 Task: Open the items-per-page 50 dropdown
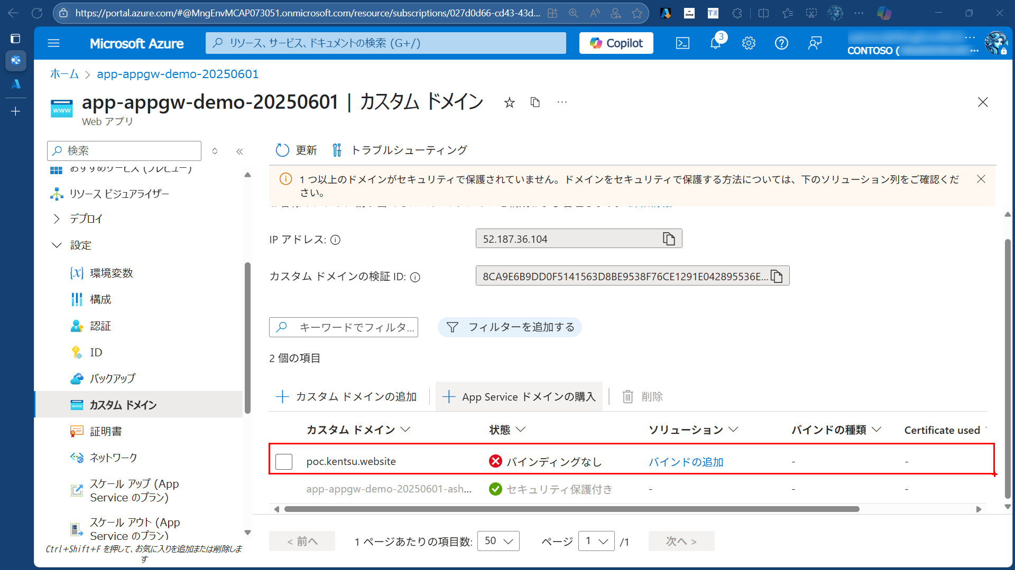click(x=499, y=541)
